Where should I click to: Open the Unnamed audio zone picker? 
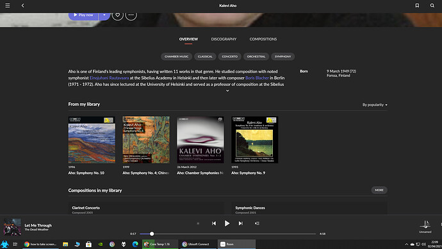click(425, 227)
